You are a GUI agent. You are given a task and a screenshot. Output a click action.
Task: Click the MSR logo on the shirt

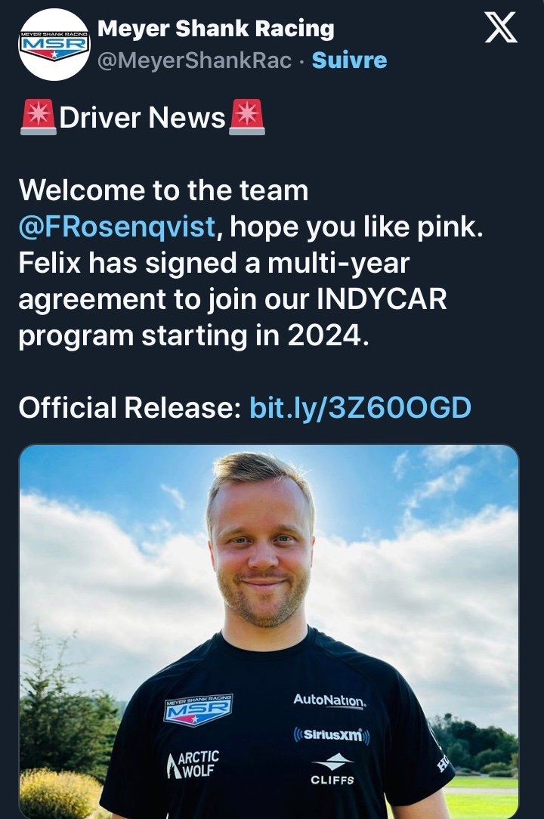(199, 709)
